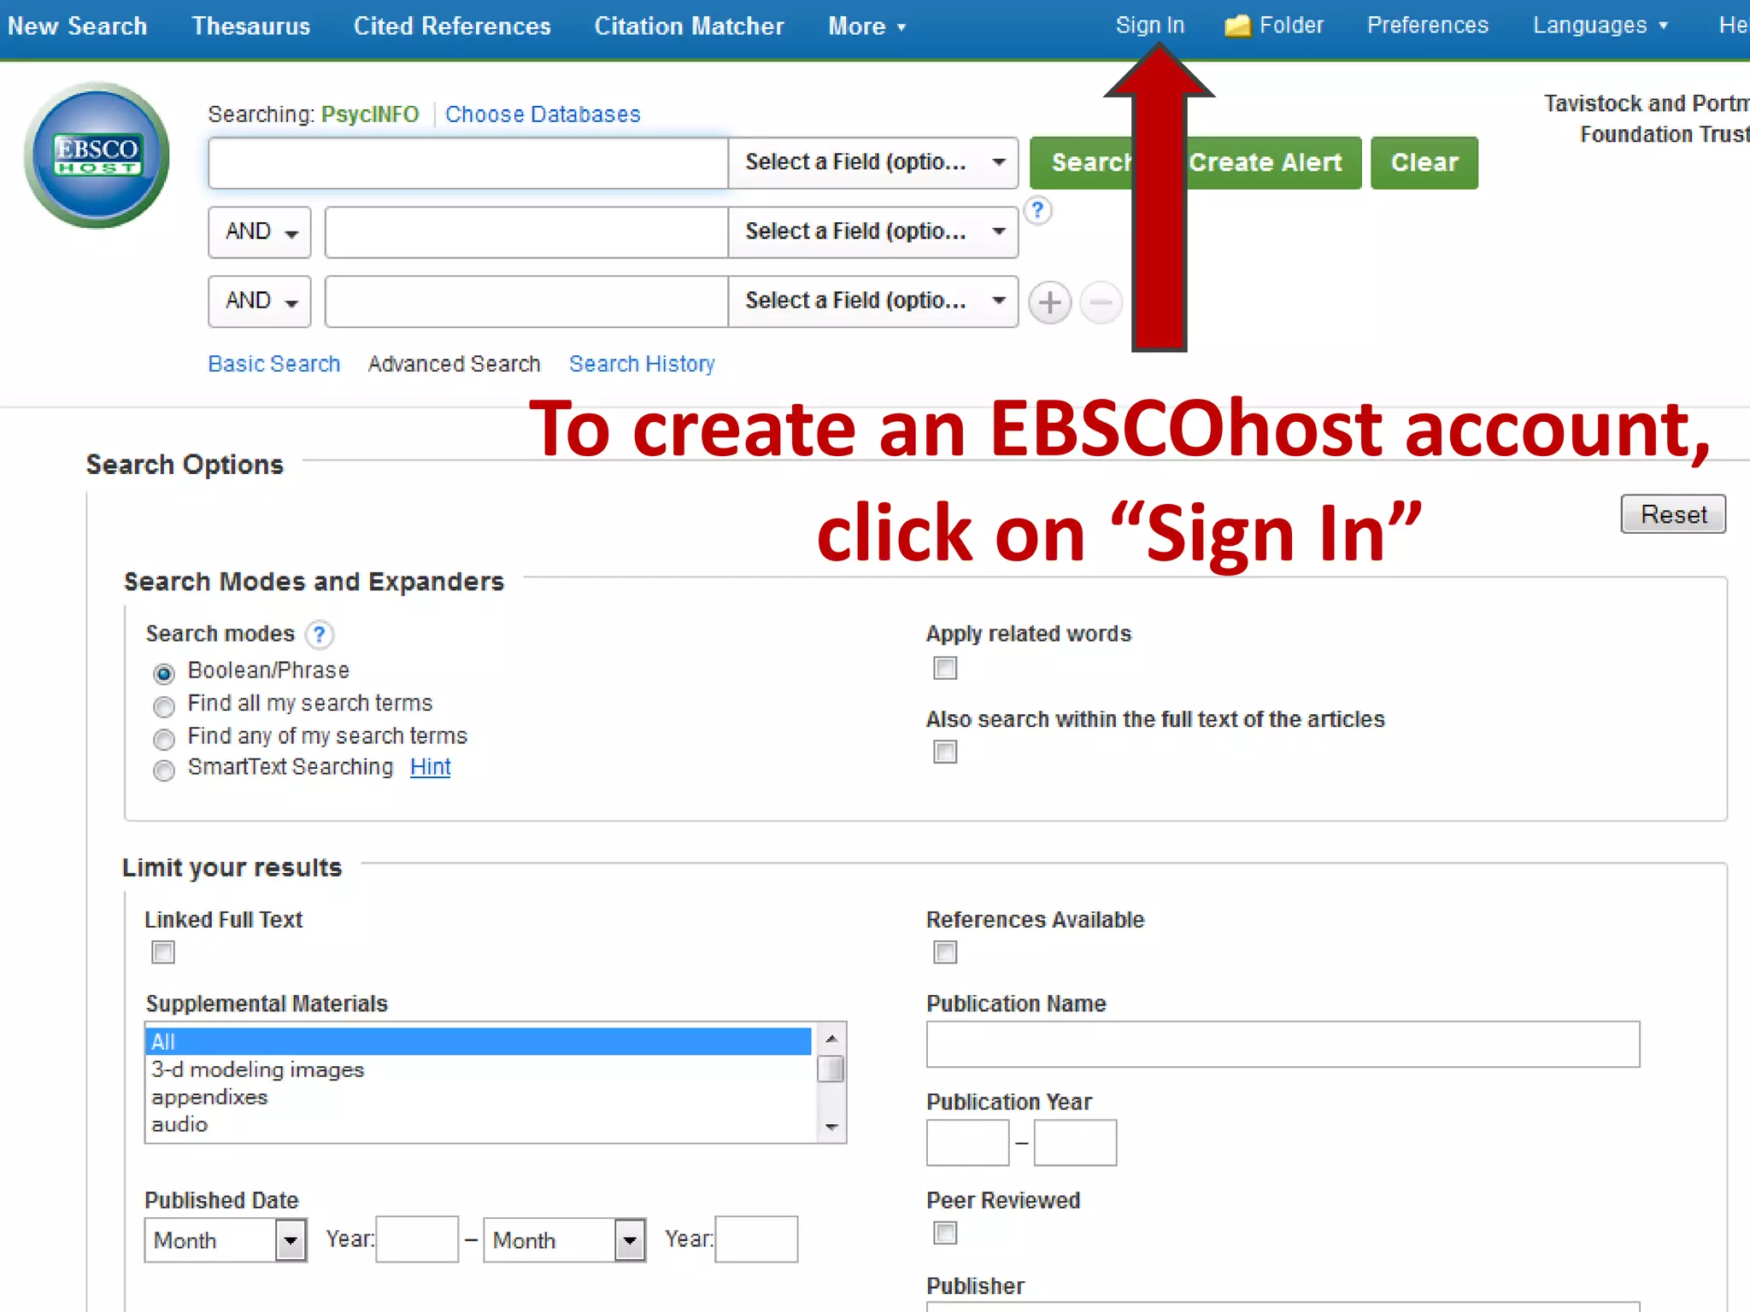Select SmartText Searching mode
Image resolution: width=1750 pixels, height=1312 pixels.
click(163, 770)
